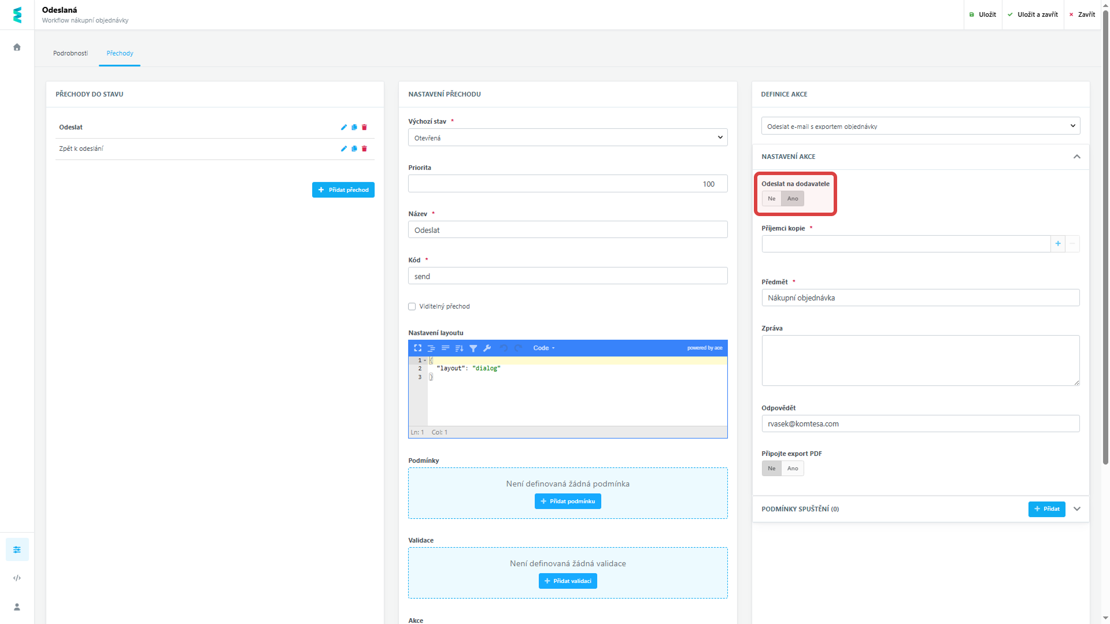Screen dimensions: 1110x624
Task: Open the Výchozí stav dropdown showing Otevřená
Action: 568,137
